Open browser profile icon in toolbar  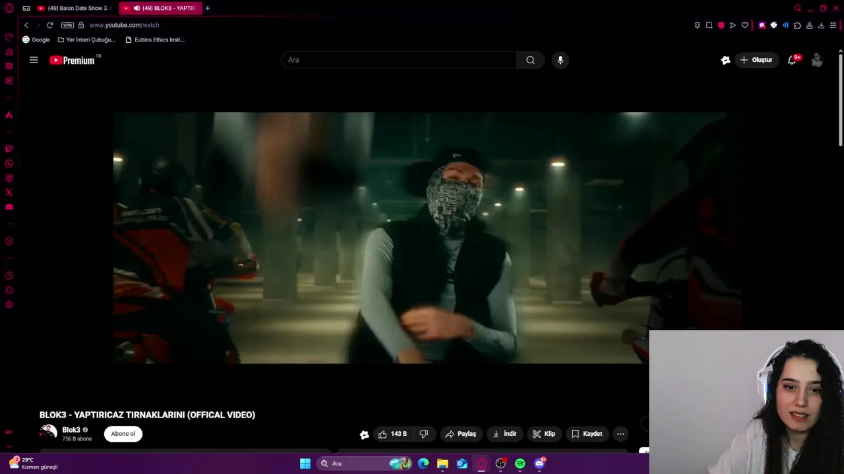click(x=809, y=25)
